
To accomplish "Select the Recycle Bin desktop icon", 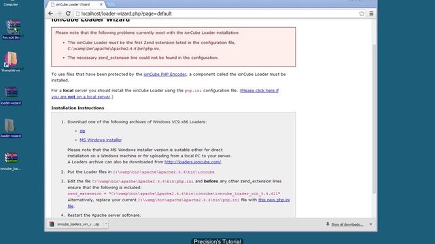I will tap(12, 29).
